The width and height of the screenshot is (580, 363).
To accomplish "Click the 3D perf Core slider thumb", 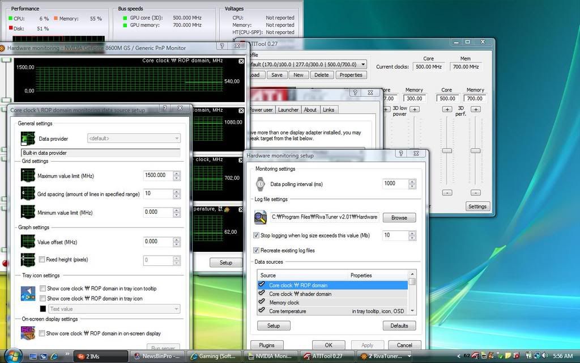I will 447,151.
